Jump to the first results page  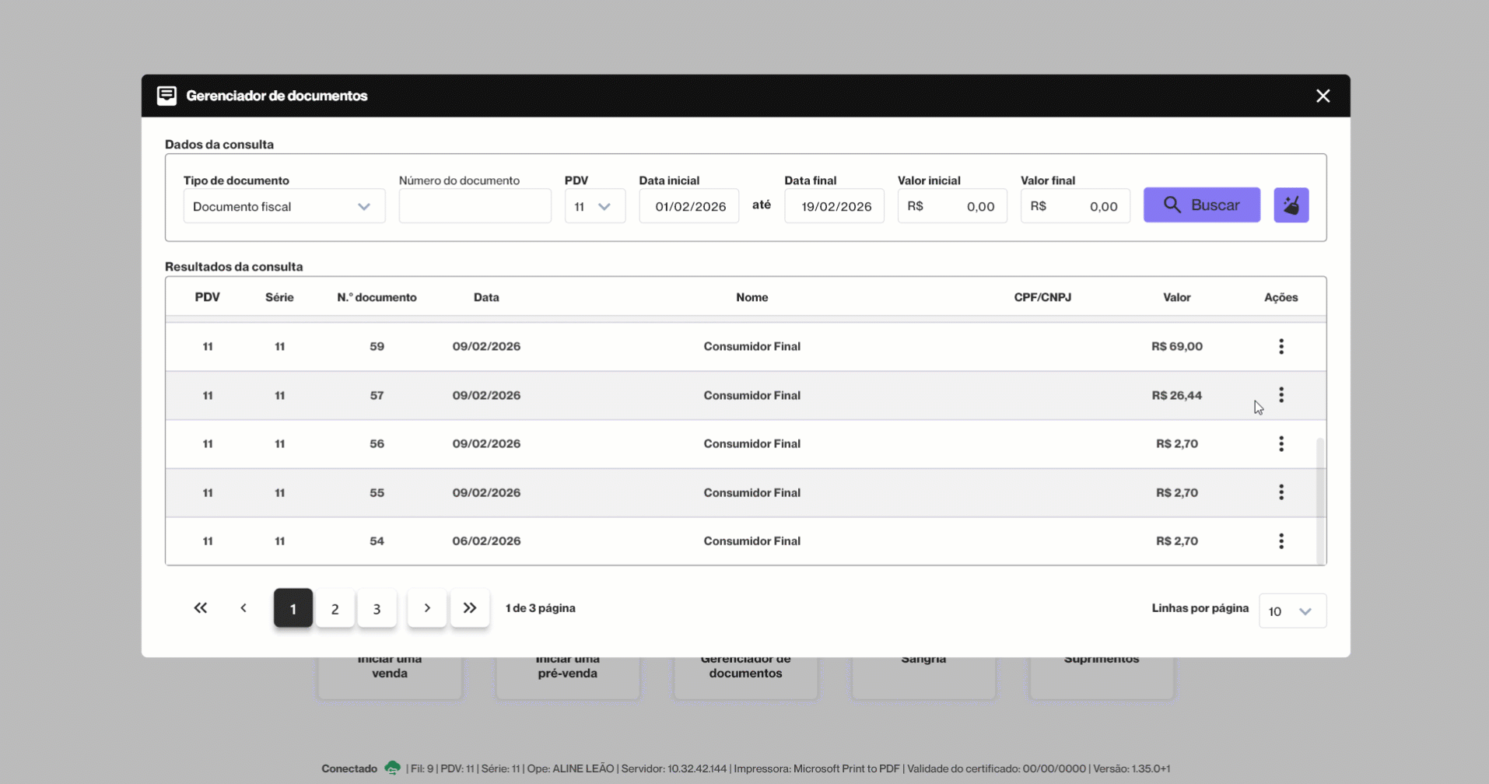[x=201, y=608]
